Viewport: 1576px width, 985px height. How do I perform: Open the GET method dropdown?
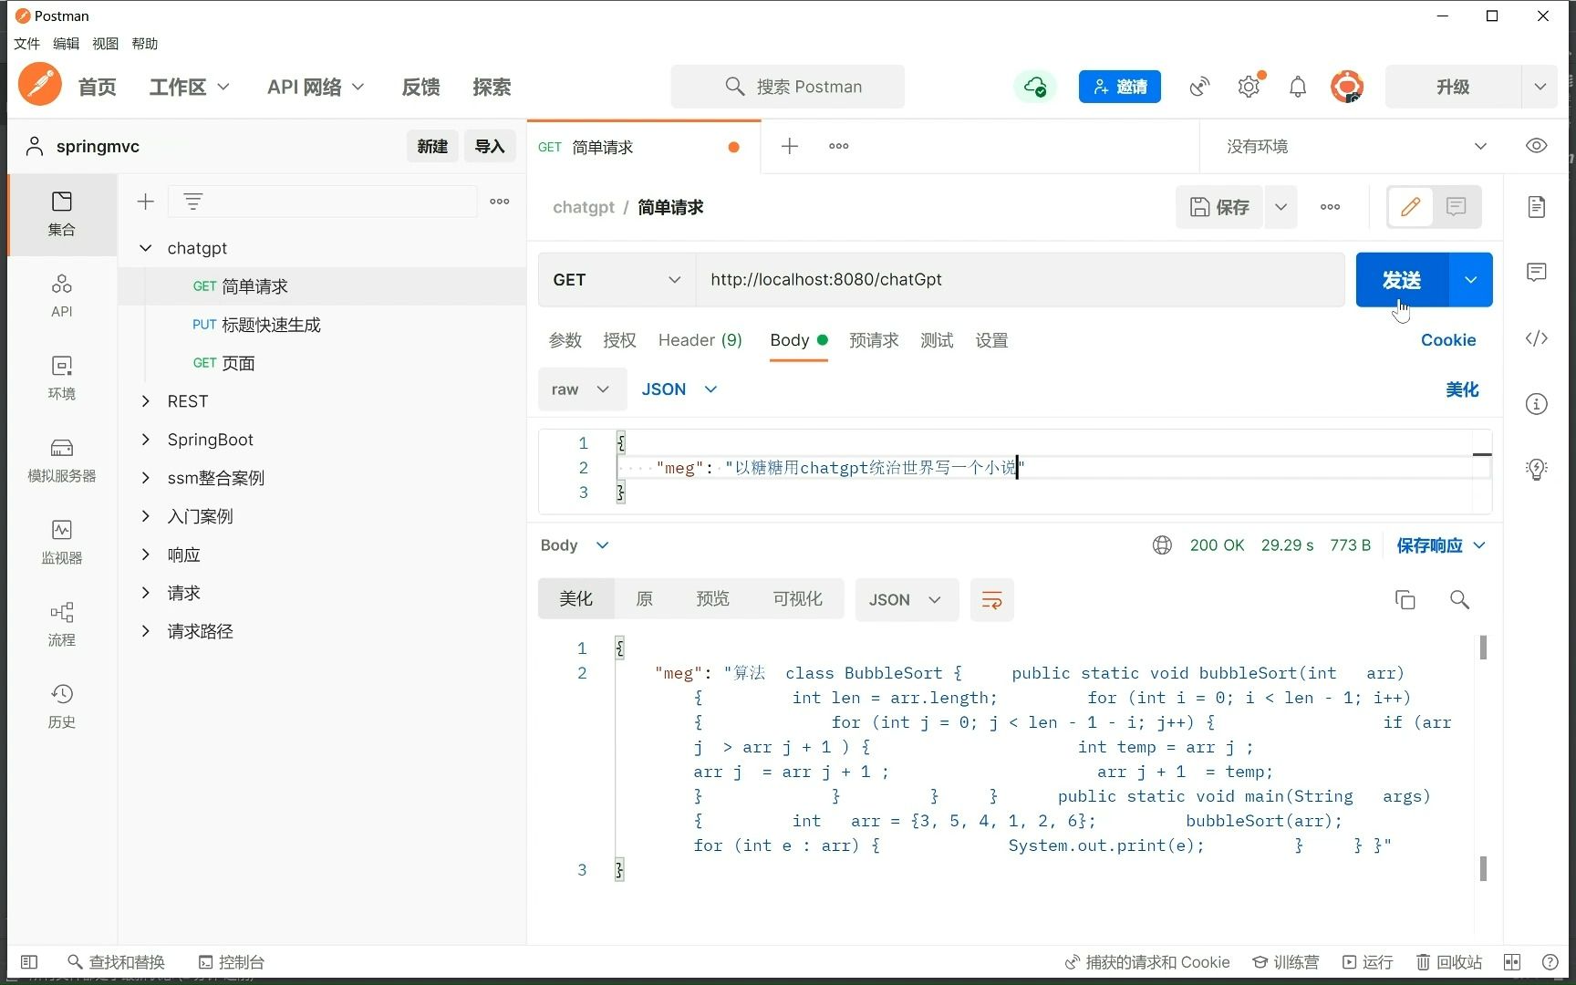click(617, 280)
